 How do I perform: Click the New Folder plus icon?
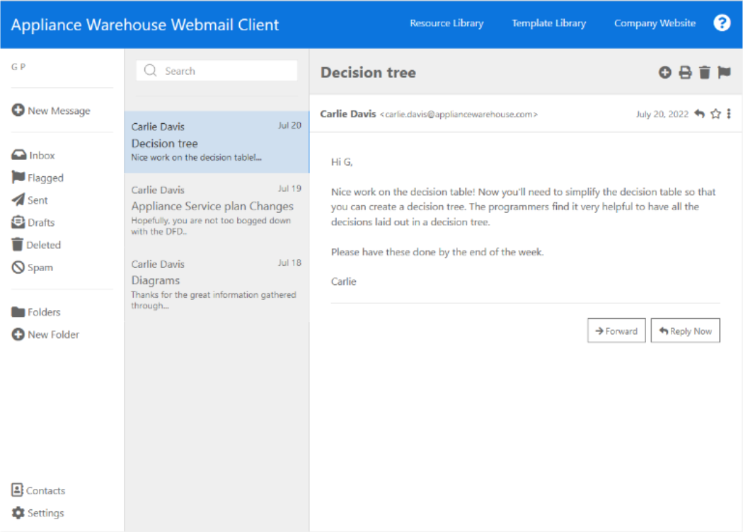[x=18, y=335]
